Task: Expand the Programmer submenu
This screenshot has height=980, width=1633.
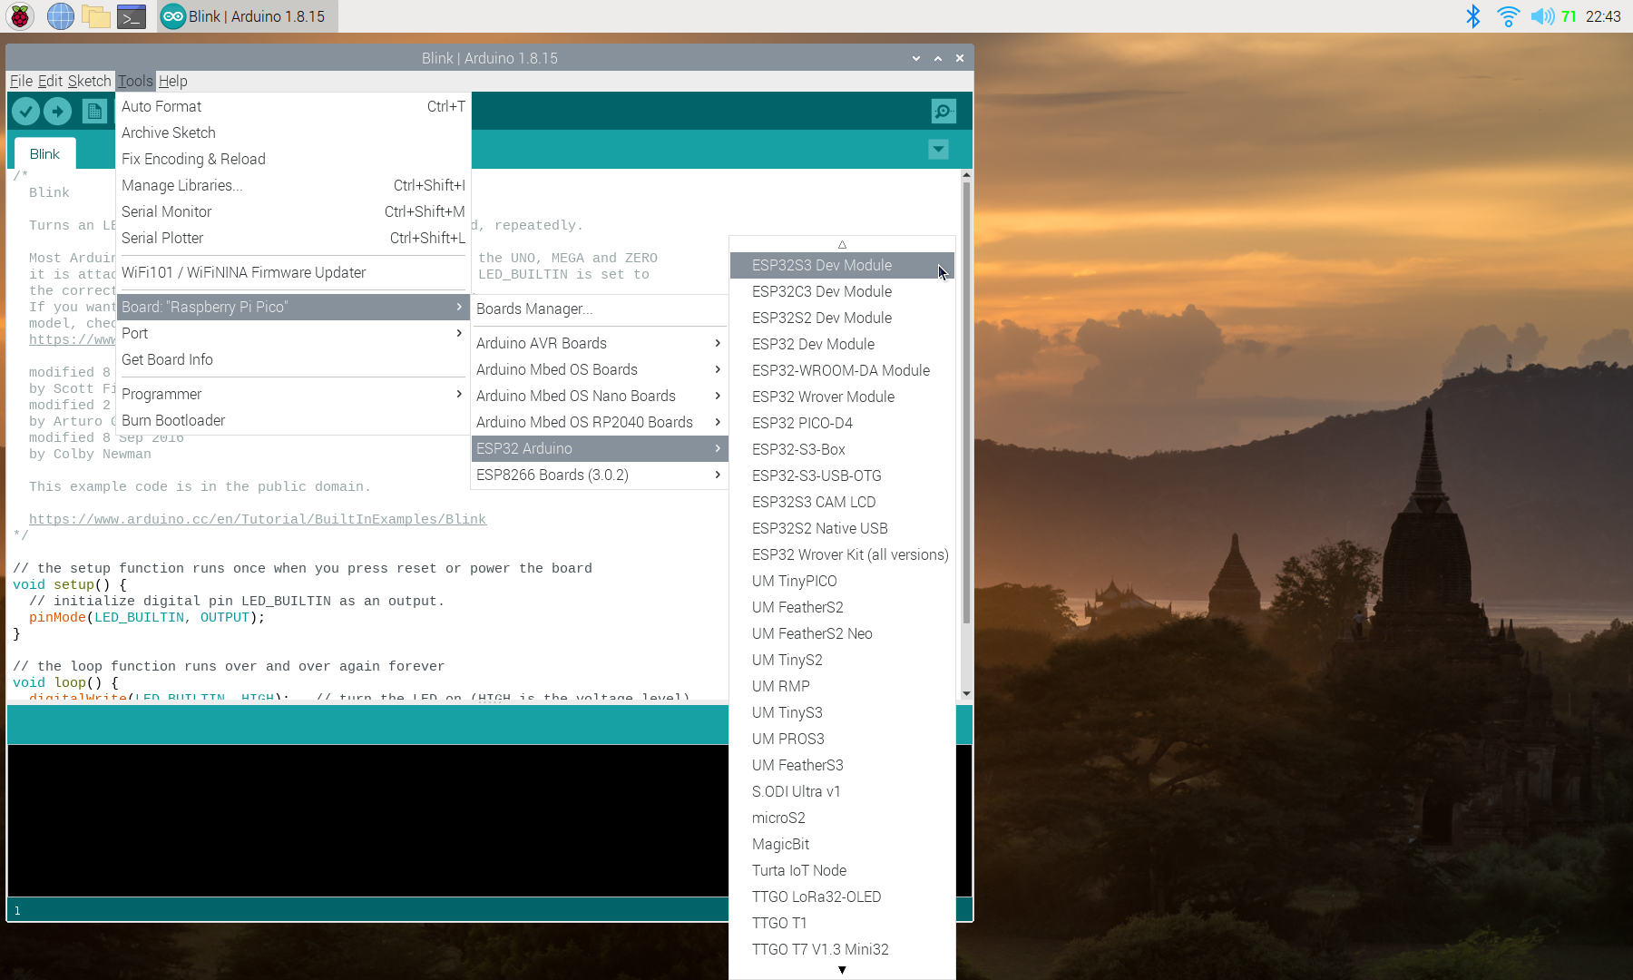Action: (293, 394)
